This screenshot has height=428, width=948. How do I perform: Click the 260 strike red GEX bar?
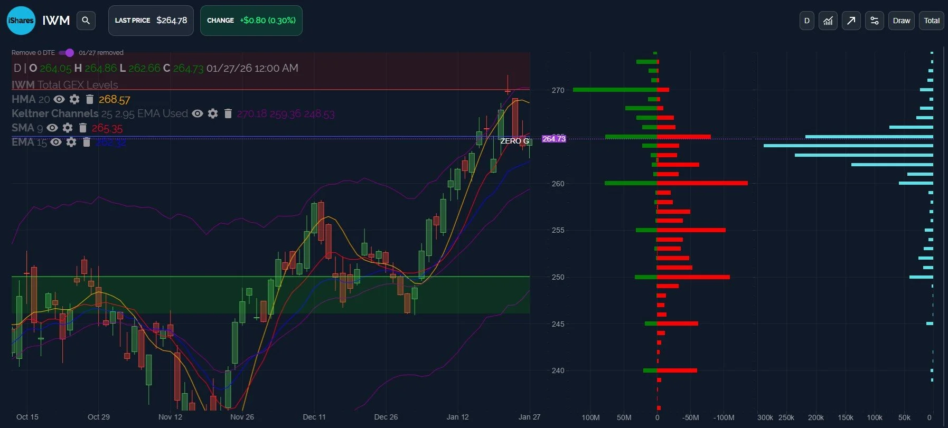702,183
